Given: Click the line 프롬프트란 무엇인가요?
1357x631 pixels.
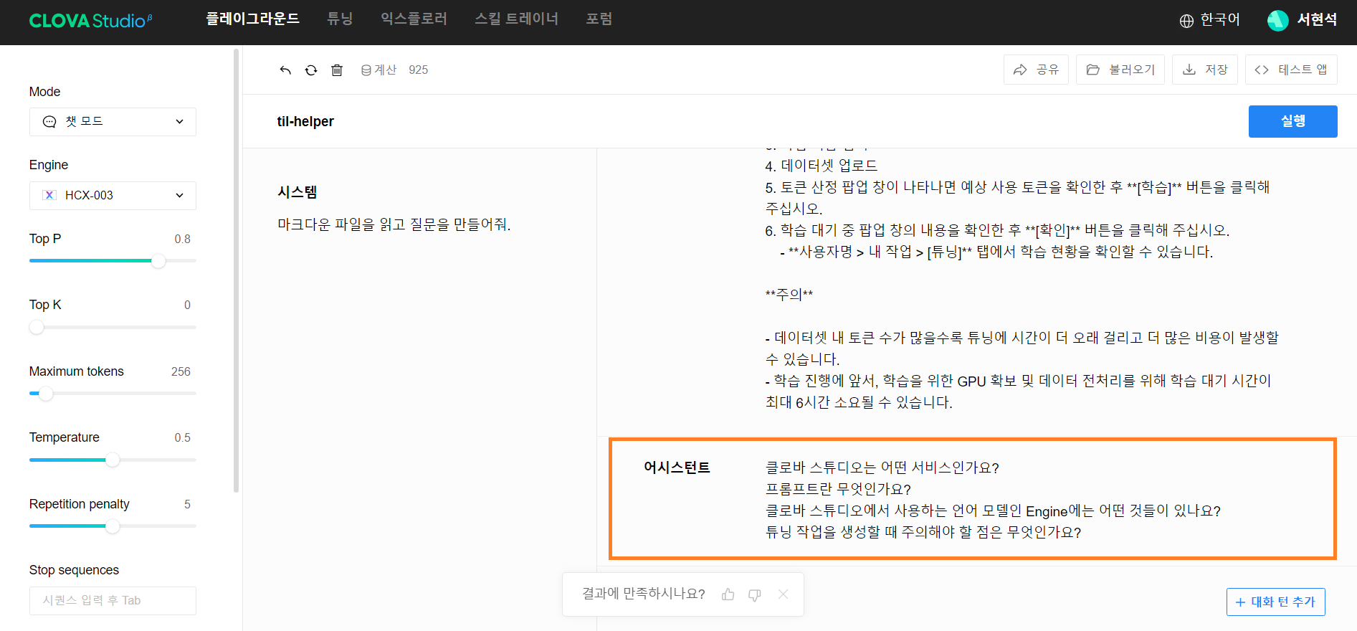Looking at the screenshot, I should (838, 489).
